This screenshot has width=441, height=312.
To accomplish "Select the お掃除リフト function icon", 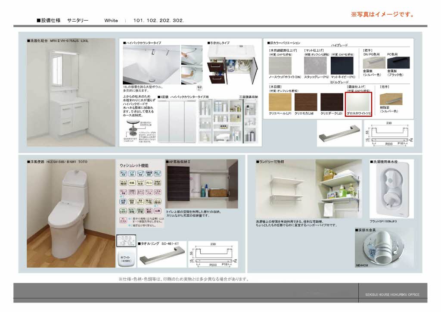I will (x=132, y=192).
